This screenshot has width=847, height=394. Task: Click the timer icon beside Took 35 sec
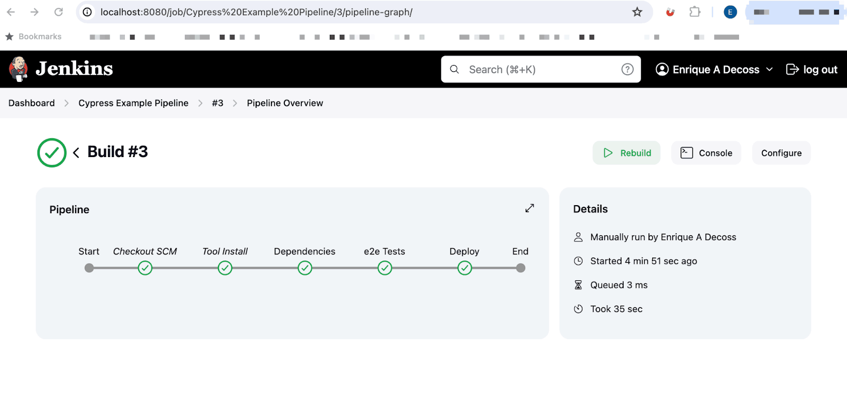[579, 309]
